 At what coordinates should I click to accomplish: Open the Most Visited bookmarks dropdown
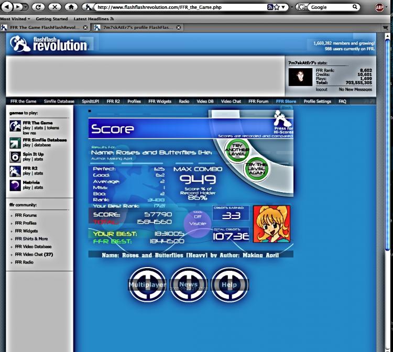(14, 19)
